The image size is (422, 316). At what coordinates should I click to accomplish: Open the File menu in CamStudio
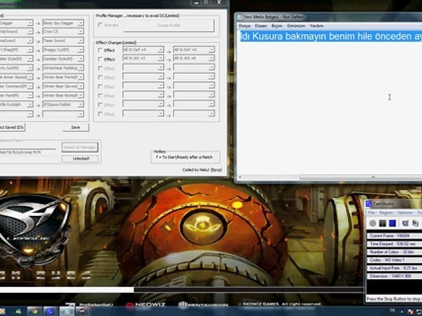pos(371,212)
